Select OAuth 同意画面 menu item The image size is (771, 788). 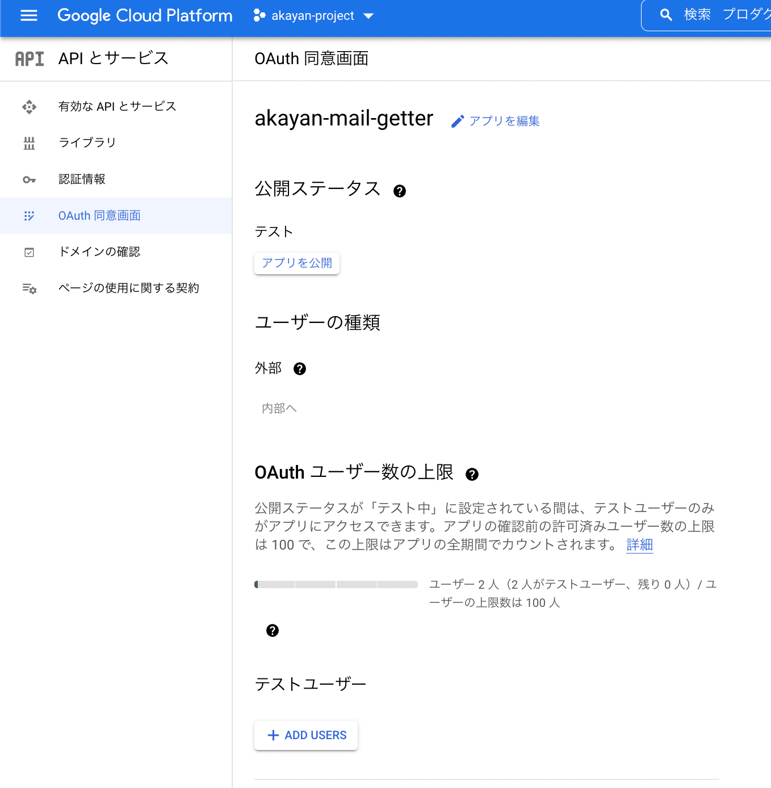[116, 216]
